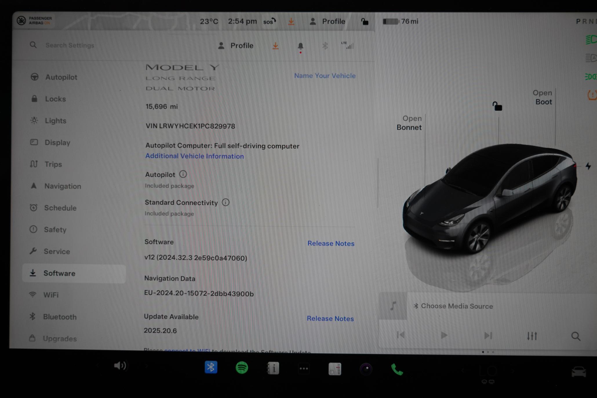Open Additional Vehicle Information link
The width and height of the screenshot is (597, 398).
point(194,156)
